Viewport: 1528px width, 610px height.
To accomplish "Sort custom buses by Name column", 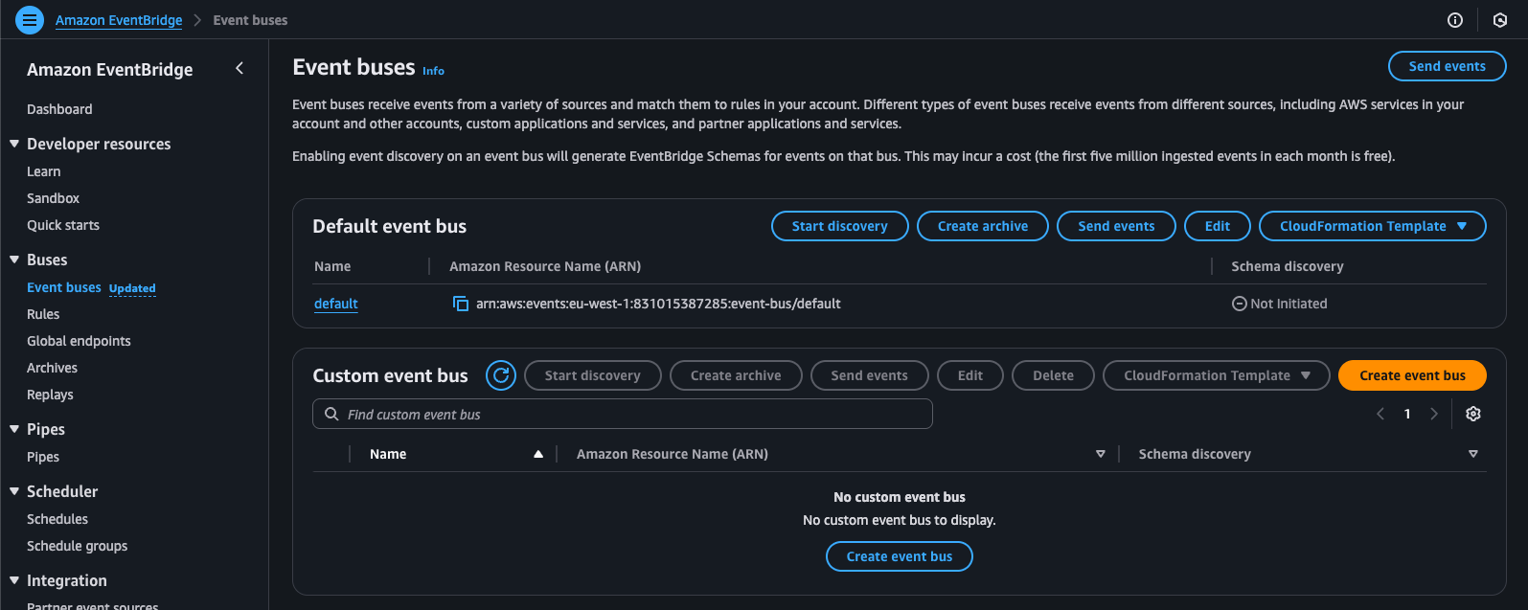I will [537, 454].
